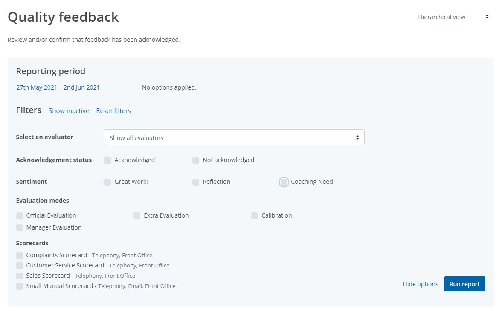
Task: Tick the Acknowledged status checkbox
Action: pyautogui.click(x=107, y=160)
